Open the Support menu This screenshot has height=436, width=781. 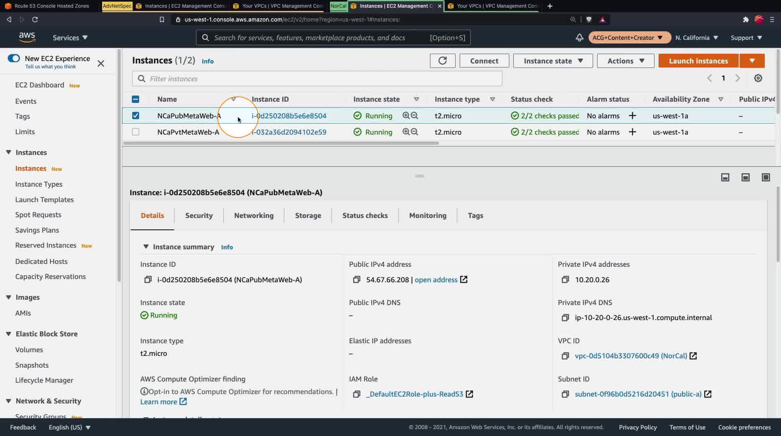(746, 37)
